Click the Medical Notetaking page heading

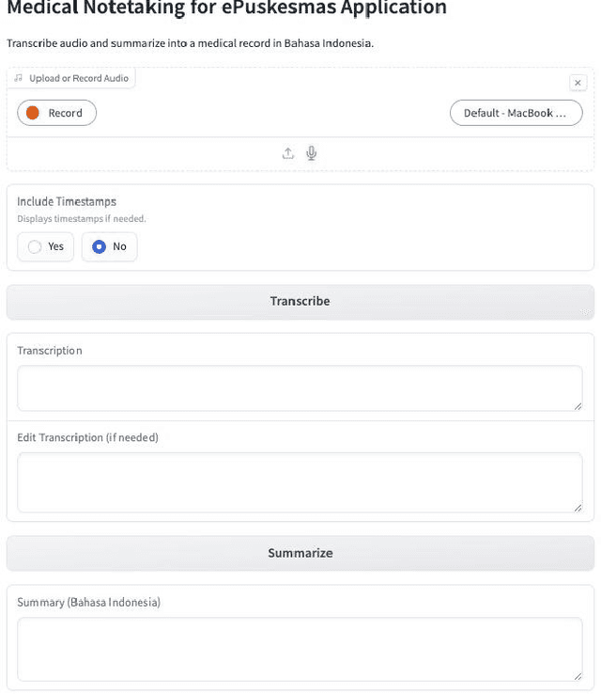point(226,9)
